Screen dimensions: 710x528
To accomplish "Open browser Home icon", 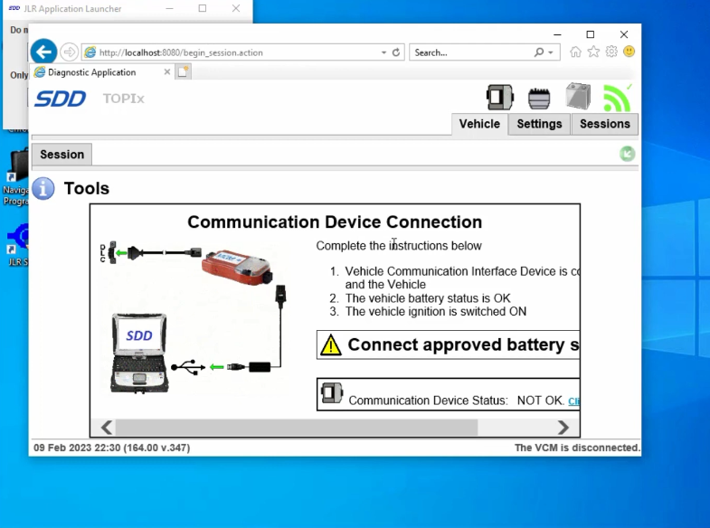I will [575, 52].
